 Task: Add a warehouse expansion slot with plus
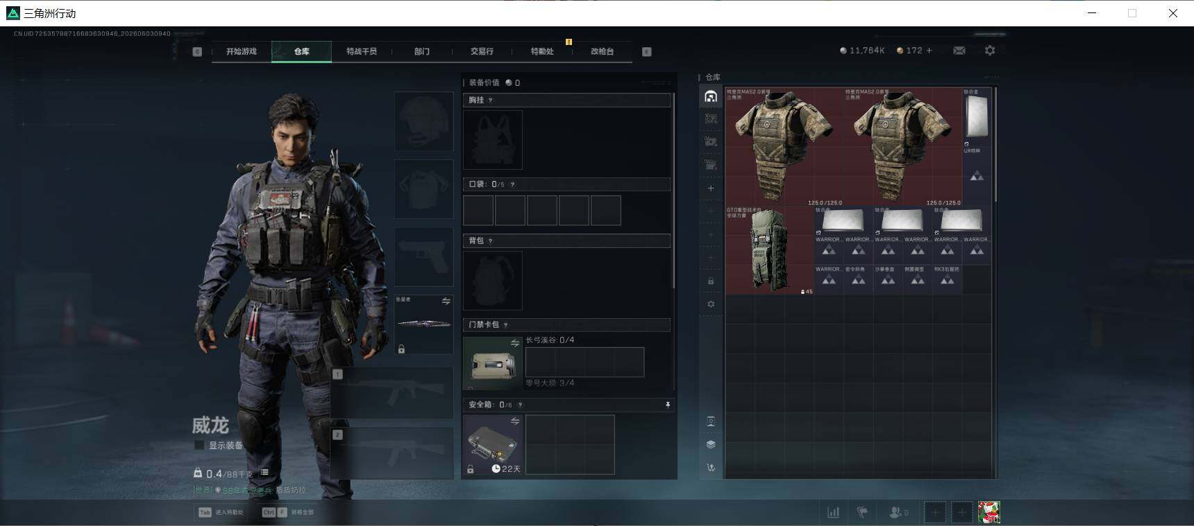(711, 189)
